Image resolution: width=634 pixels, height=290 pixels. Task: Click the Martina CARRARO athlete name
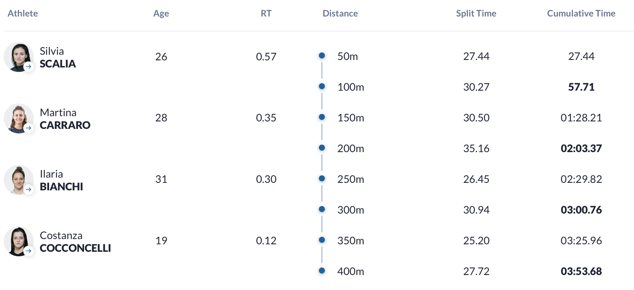click(x=65, y=119)
